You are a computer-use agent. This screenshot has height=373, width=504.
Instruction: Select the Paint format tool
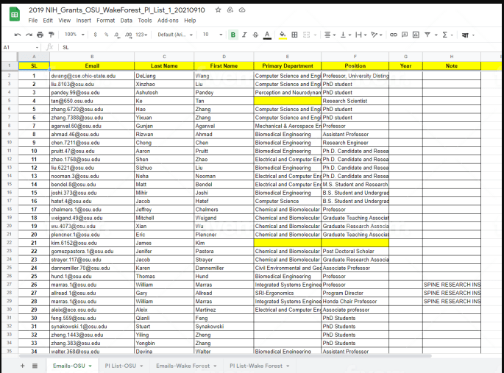(50, 35)
